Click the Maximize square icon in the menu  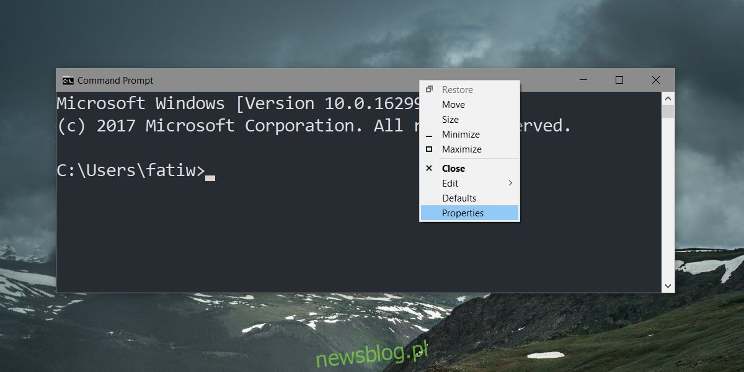point(428,149)
